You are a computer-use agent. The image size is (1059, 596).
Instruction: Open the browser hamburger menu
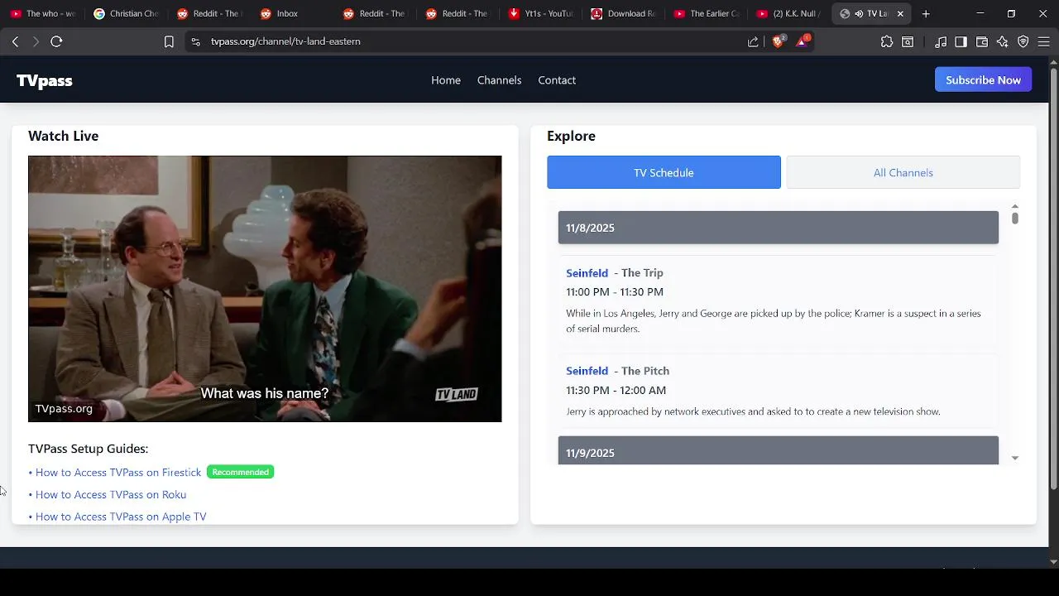[1043, 41]
